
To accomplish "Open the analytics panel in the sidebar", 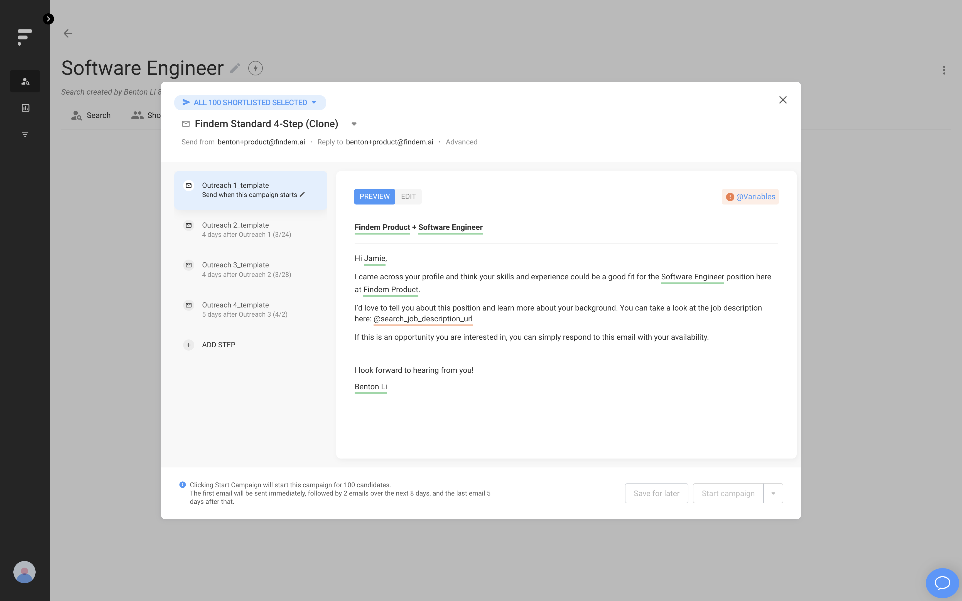I will coord(25,107).
